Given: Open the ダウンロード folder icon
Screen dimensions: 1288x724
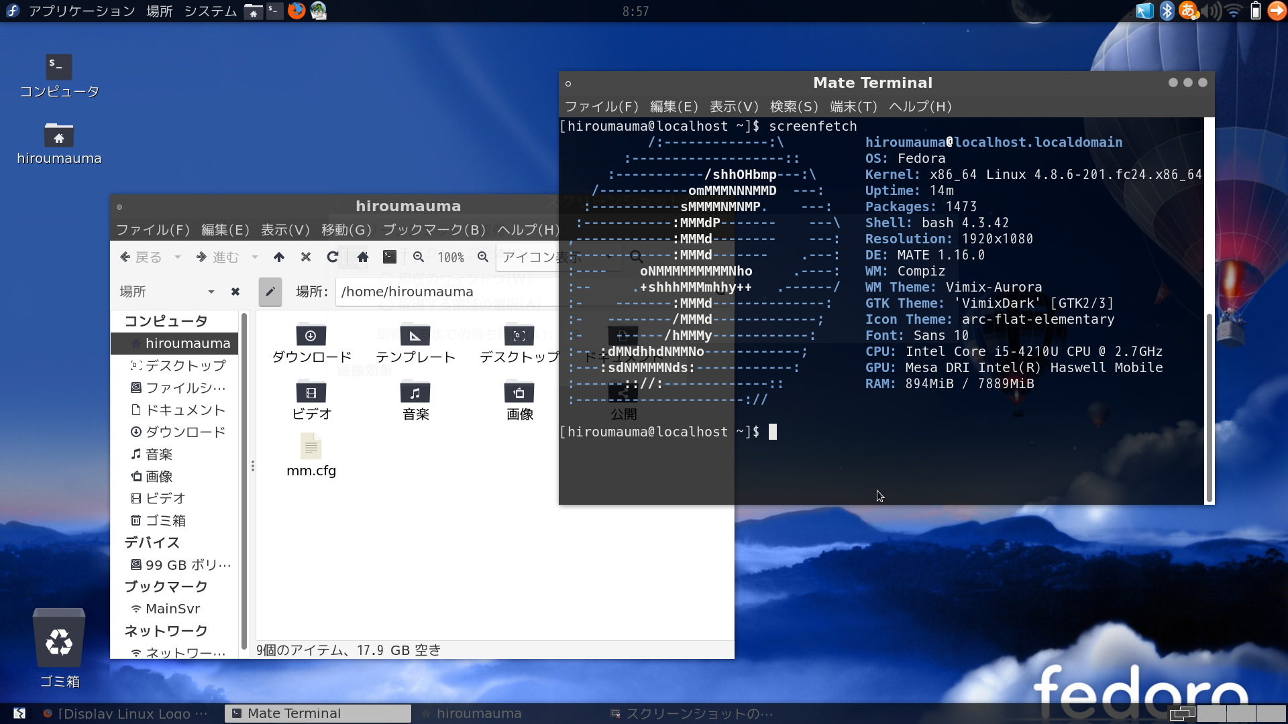Looking at the screenshot, I should (x=311, y=335).
